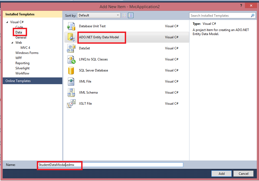This screenshot has width=259, height=181.
Task: Select the General category
Action: [x=21, y=37]
